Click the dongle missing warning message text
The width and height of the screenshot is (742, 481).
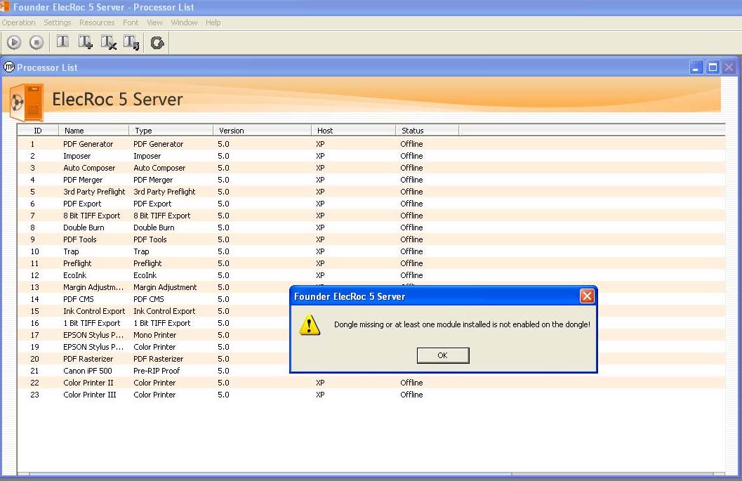[463, 324]
